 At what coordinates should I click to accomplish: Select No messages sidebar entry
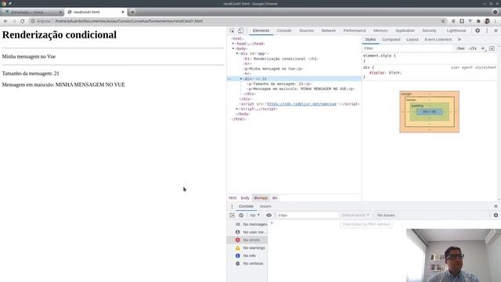(247, 224)
